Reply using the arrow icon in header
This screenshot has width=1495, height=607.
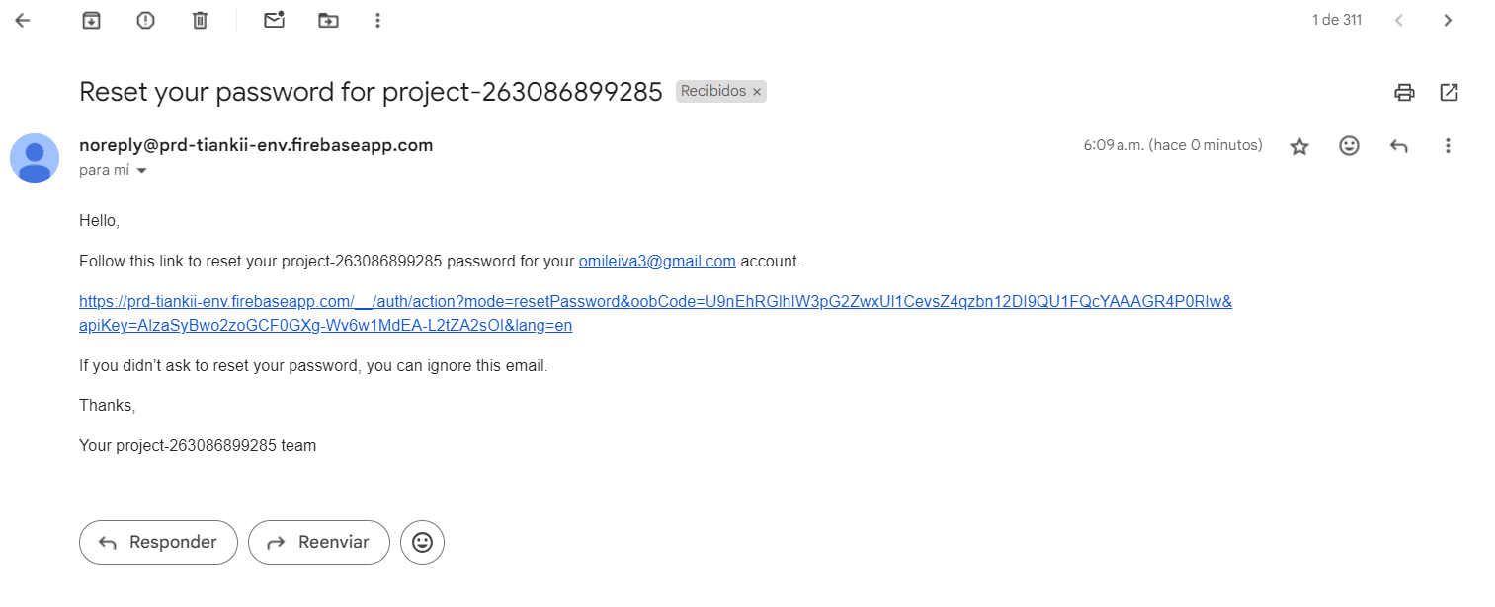point(1398,145)
